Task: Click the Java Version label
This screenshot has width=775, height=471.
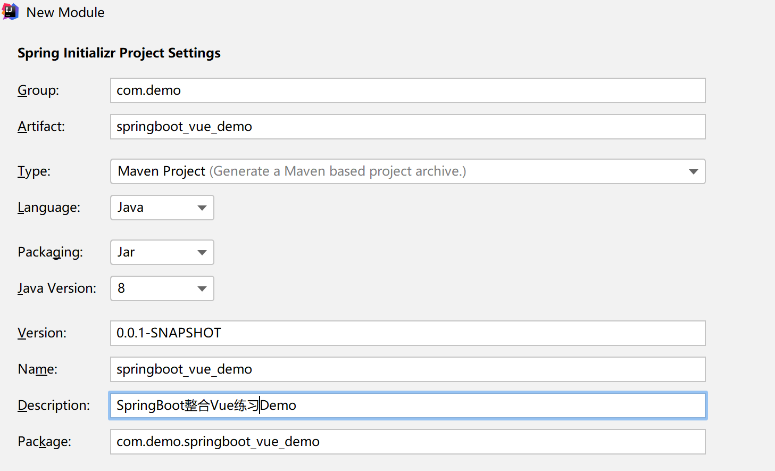Action: (x=57, y=288)
